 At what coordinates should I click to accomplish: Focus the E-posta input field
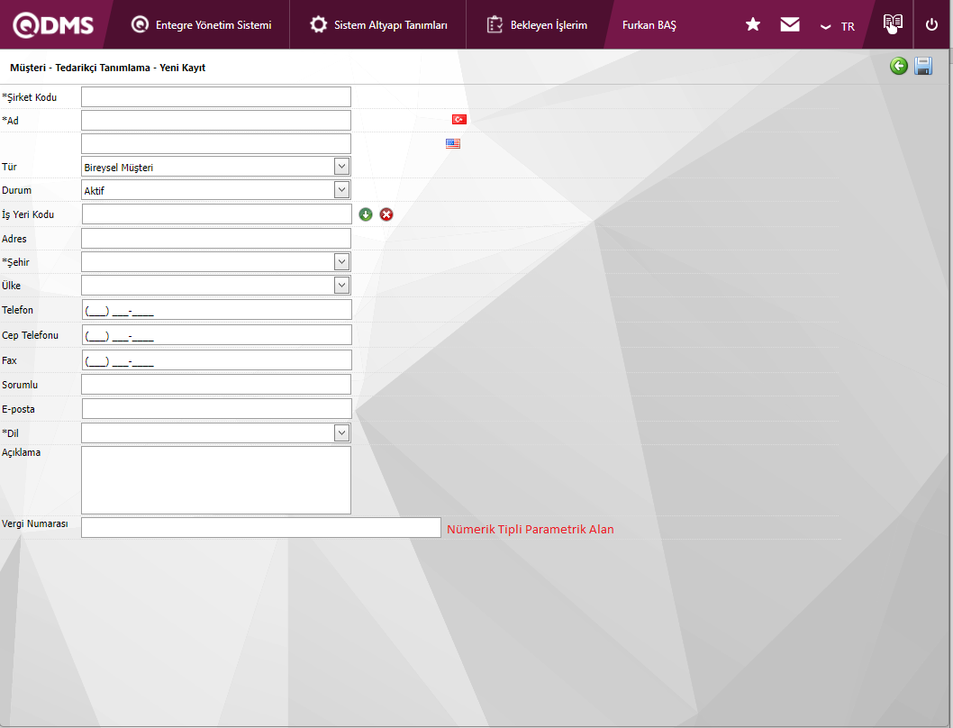217,409
